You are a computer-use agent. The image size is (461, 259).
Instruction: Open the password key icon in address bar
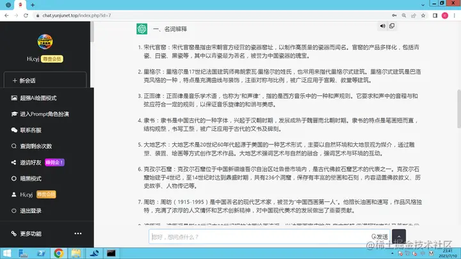click(x=394, y=15)
